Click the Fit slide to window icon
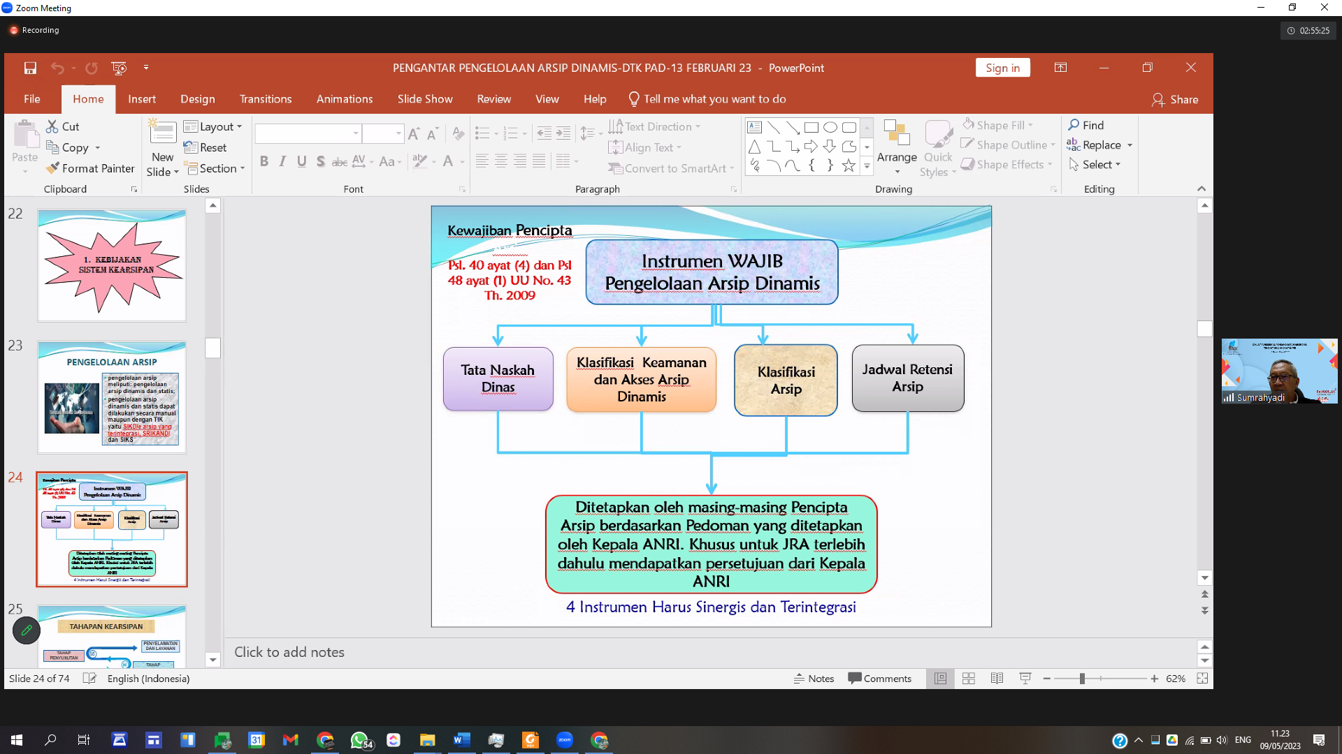Screen dimensions: 1342x754 [x=1202, y=679]
